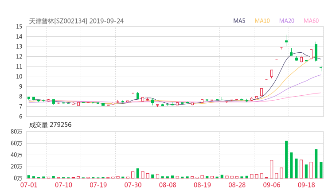Image resolution: width=328 pixels, height=195 pixels.
Task: Click the highest green candlestick near 14
Action: coord(286,41)
